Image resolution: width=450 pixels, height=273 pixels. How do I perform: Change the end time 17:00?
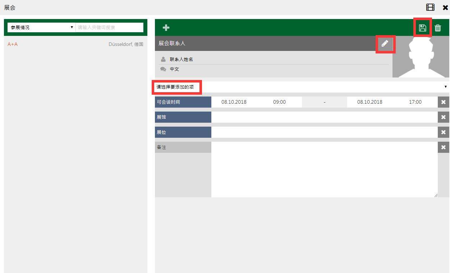[415, 102]
